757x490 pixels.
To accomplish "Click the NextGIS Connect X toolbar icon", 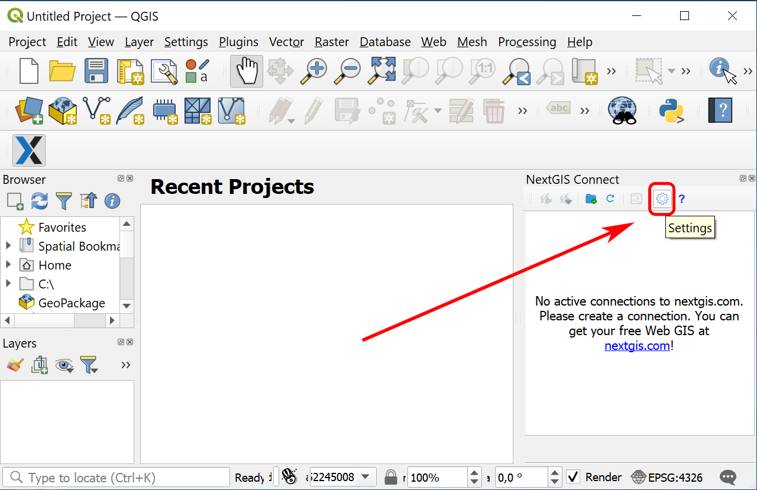I will (29, 150).
